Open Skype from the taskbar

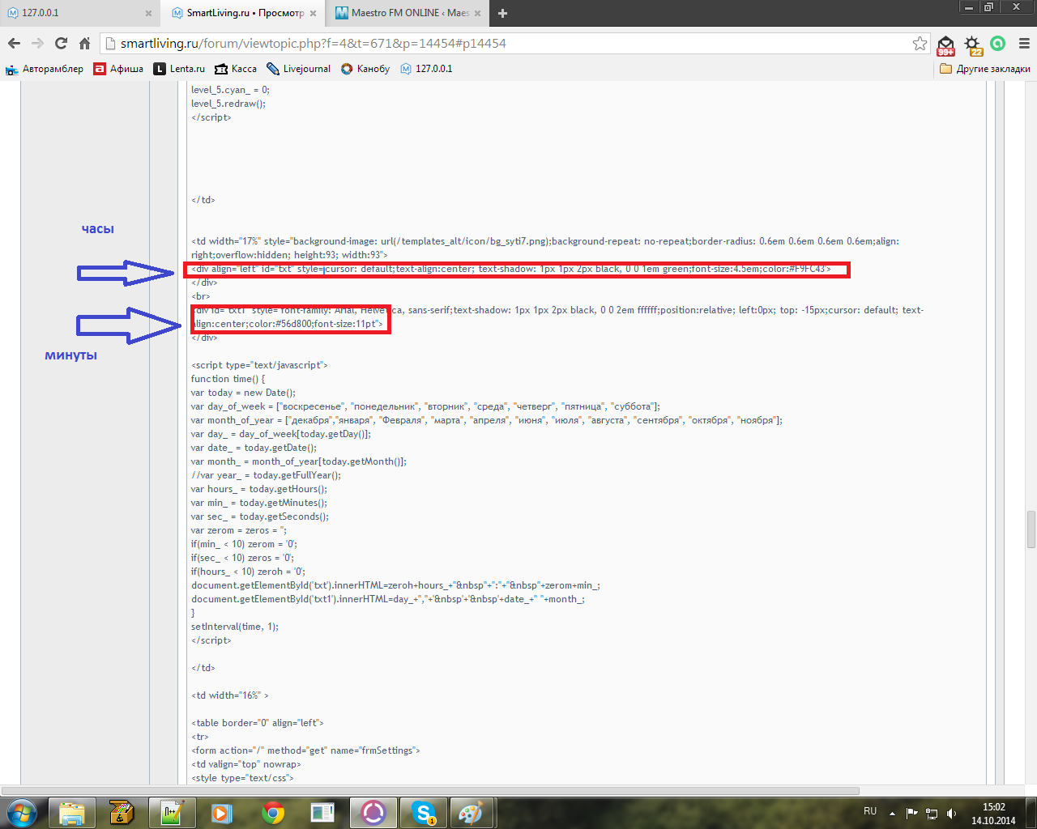coord(424,812)
